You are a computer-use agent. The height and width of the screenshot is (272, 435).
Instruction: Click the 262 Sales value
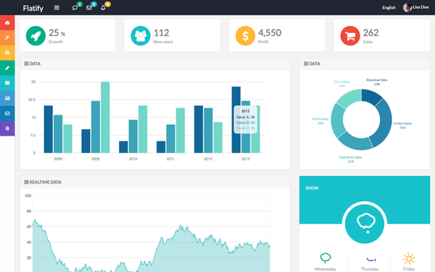tap(371, 33)
